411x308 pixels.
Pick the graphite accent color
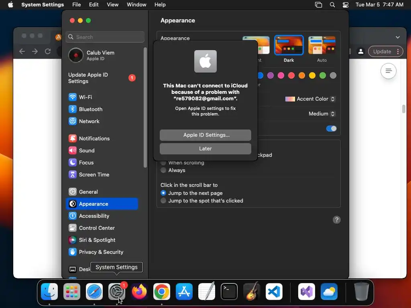[x=333, y=75]
